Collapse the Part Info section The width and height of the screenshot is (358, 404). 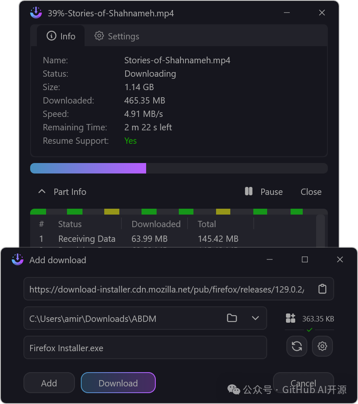click(x=42, y=192)
